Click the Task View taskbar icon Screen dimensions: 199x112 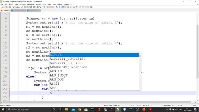[60, 109]
